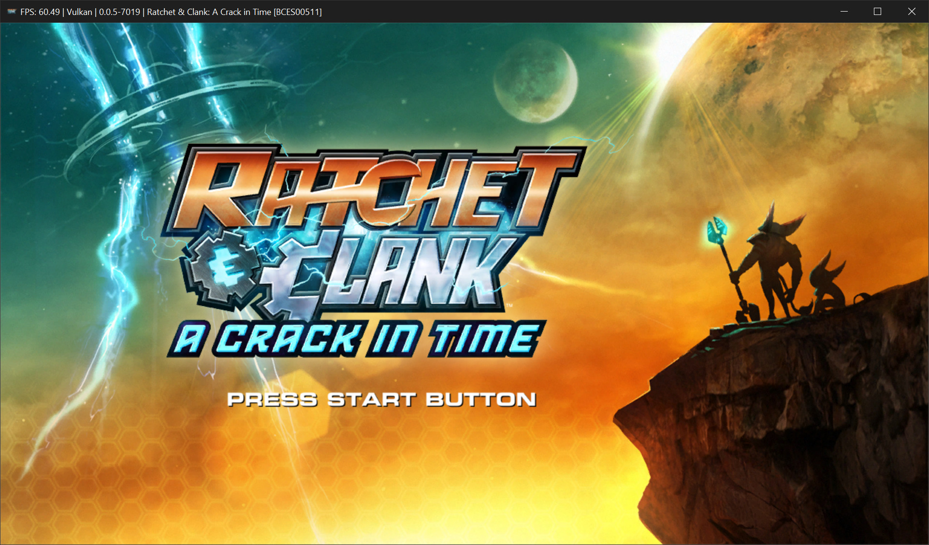Click the A Crack in Time subtitle
Screen dimensions: 929x545
357,339
